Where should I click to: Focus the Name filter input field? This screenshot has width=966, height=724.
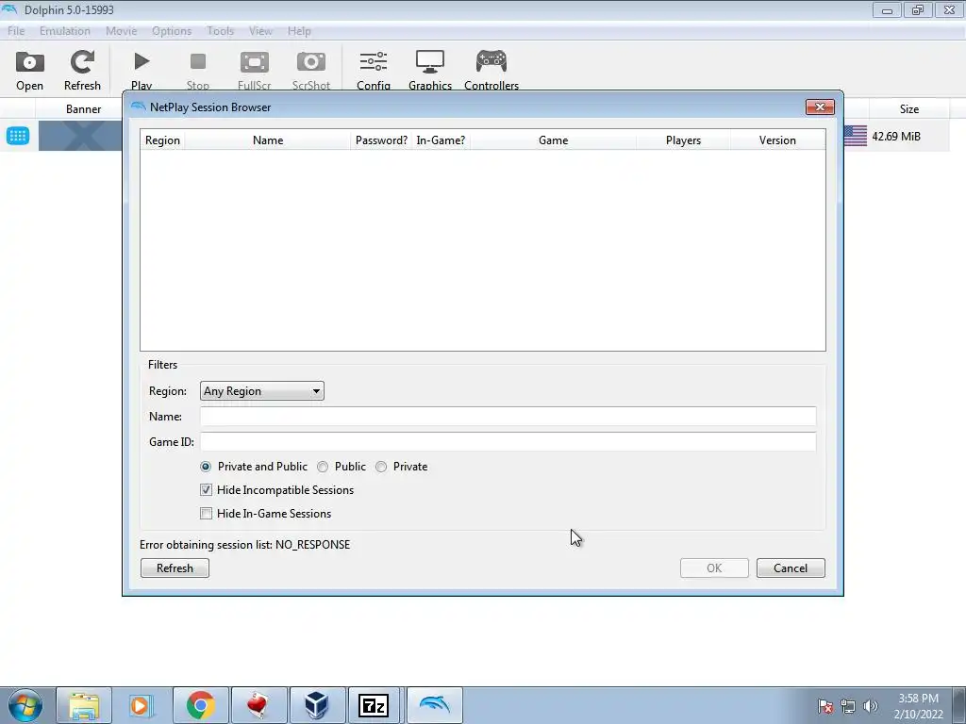pos(508,416)
